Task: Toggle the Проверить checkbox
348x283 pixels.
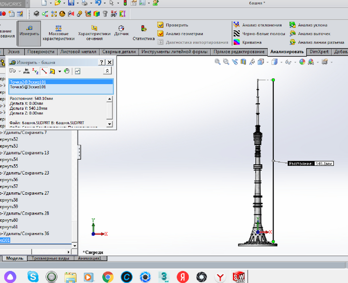Action: click(x=161, y=25)
